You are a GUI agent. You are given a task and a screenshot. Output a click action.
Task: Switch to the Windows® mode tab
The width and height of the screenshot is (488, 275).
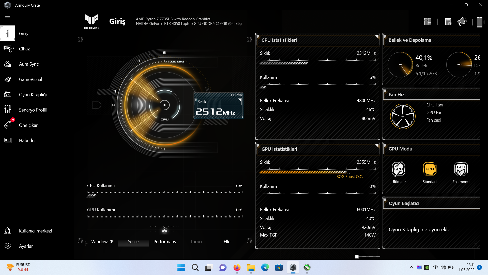[x=102, y=242]
